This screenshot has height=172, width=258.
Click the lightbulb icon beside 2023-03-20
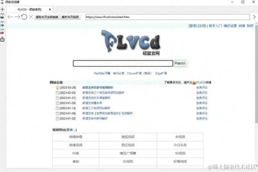(x=57, y=87)
